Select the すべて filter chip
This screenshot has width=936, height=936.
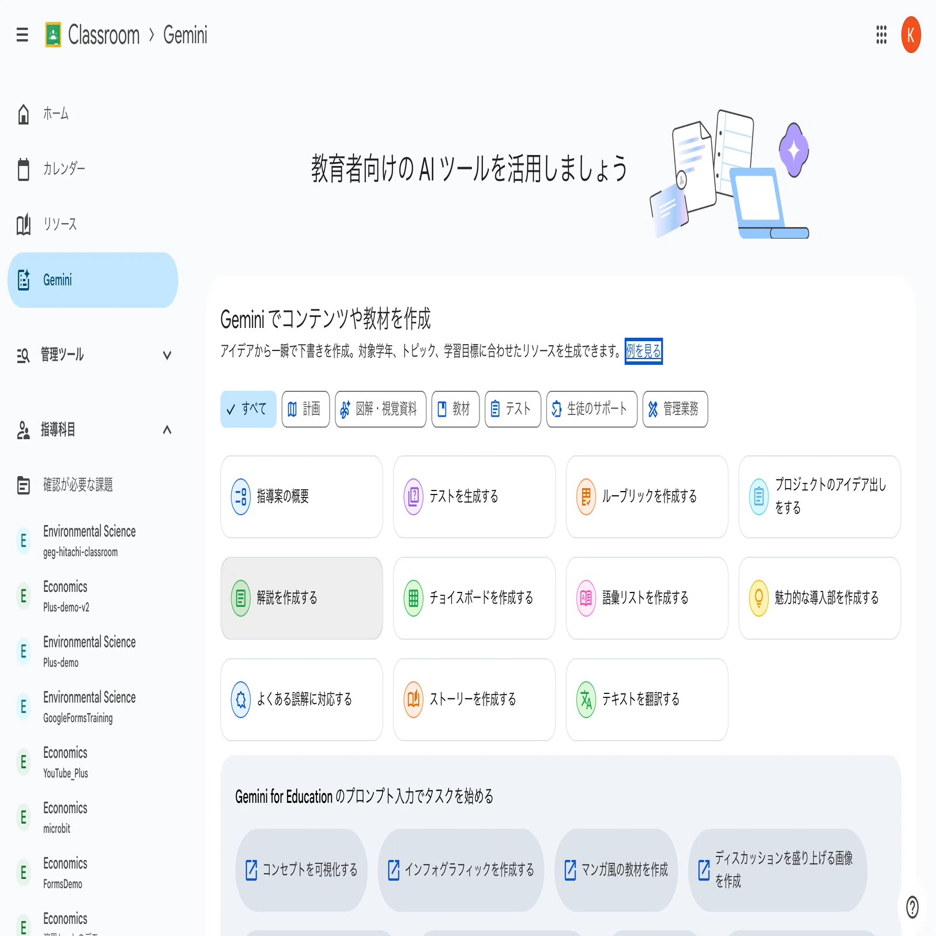click(248, 409)
